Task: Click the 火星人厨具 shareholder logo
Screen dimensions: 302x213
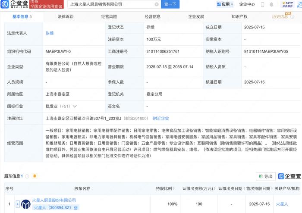Action: tap(26, 204)
